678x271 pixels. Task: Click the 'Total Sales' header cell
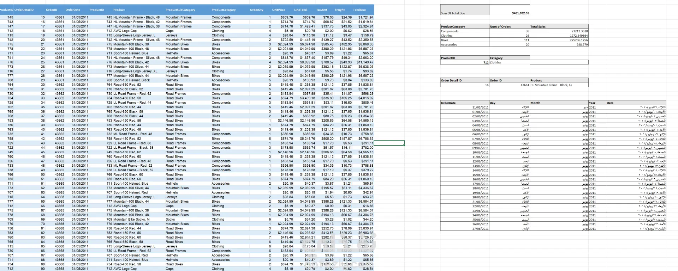(559, 26)
